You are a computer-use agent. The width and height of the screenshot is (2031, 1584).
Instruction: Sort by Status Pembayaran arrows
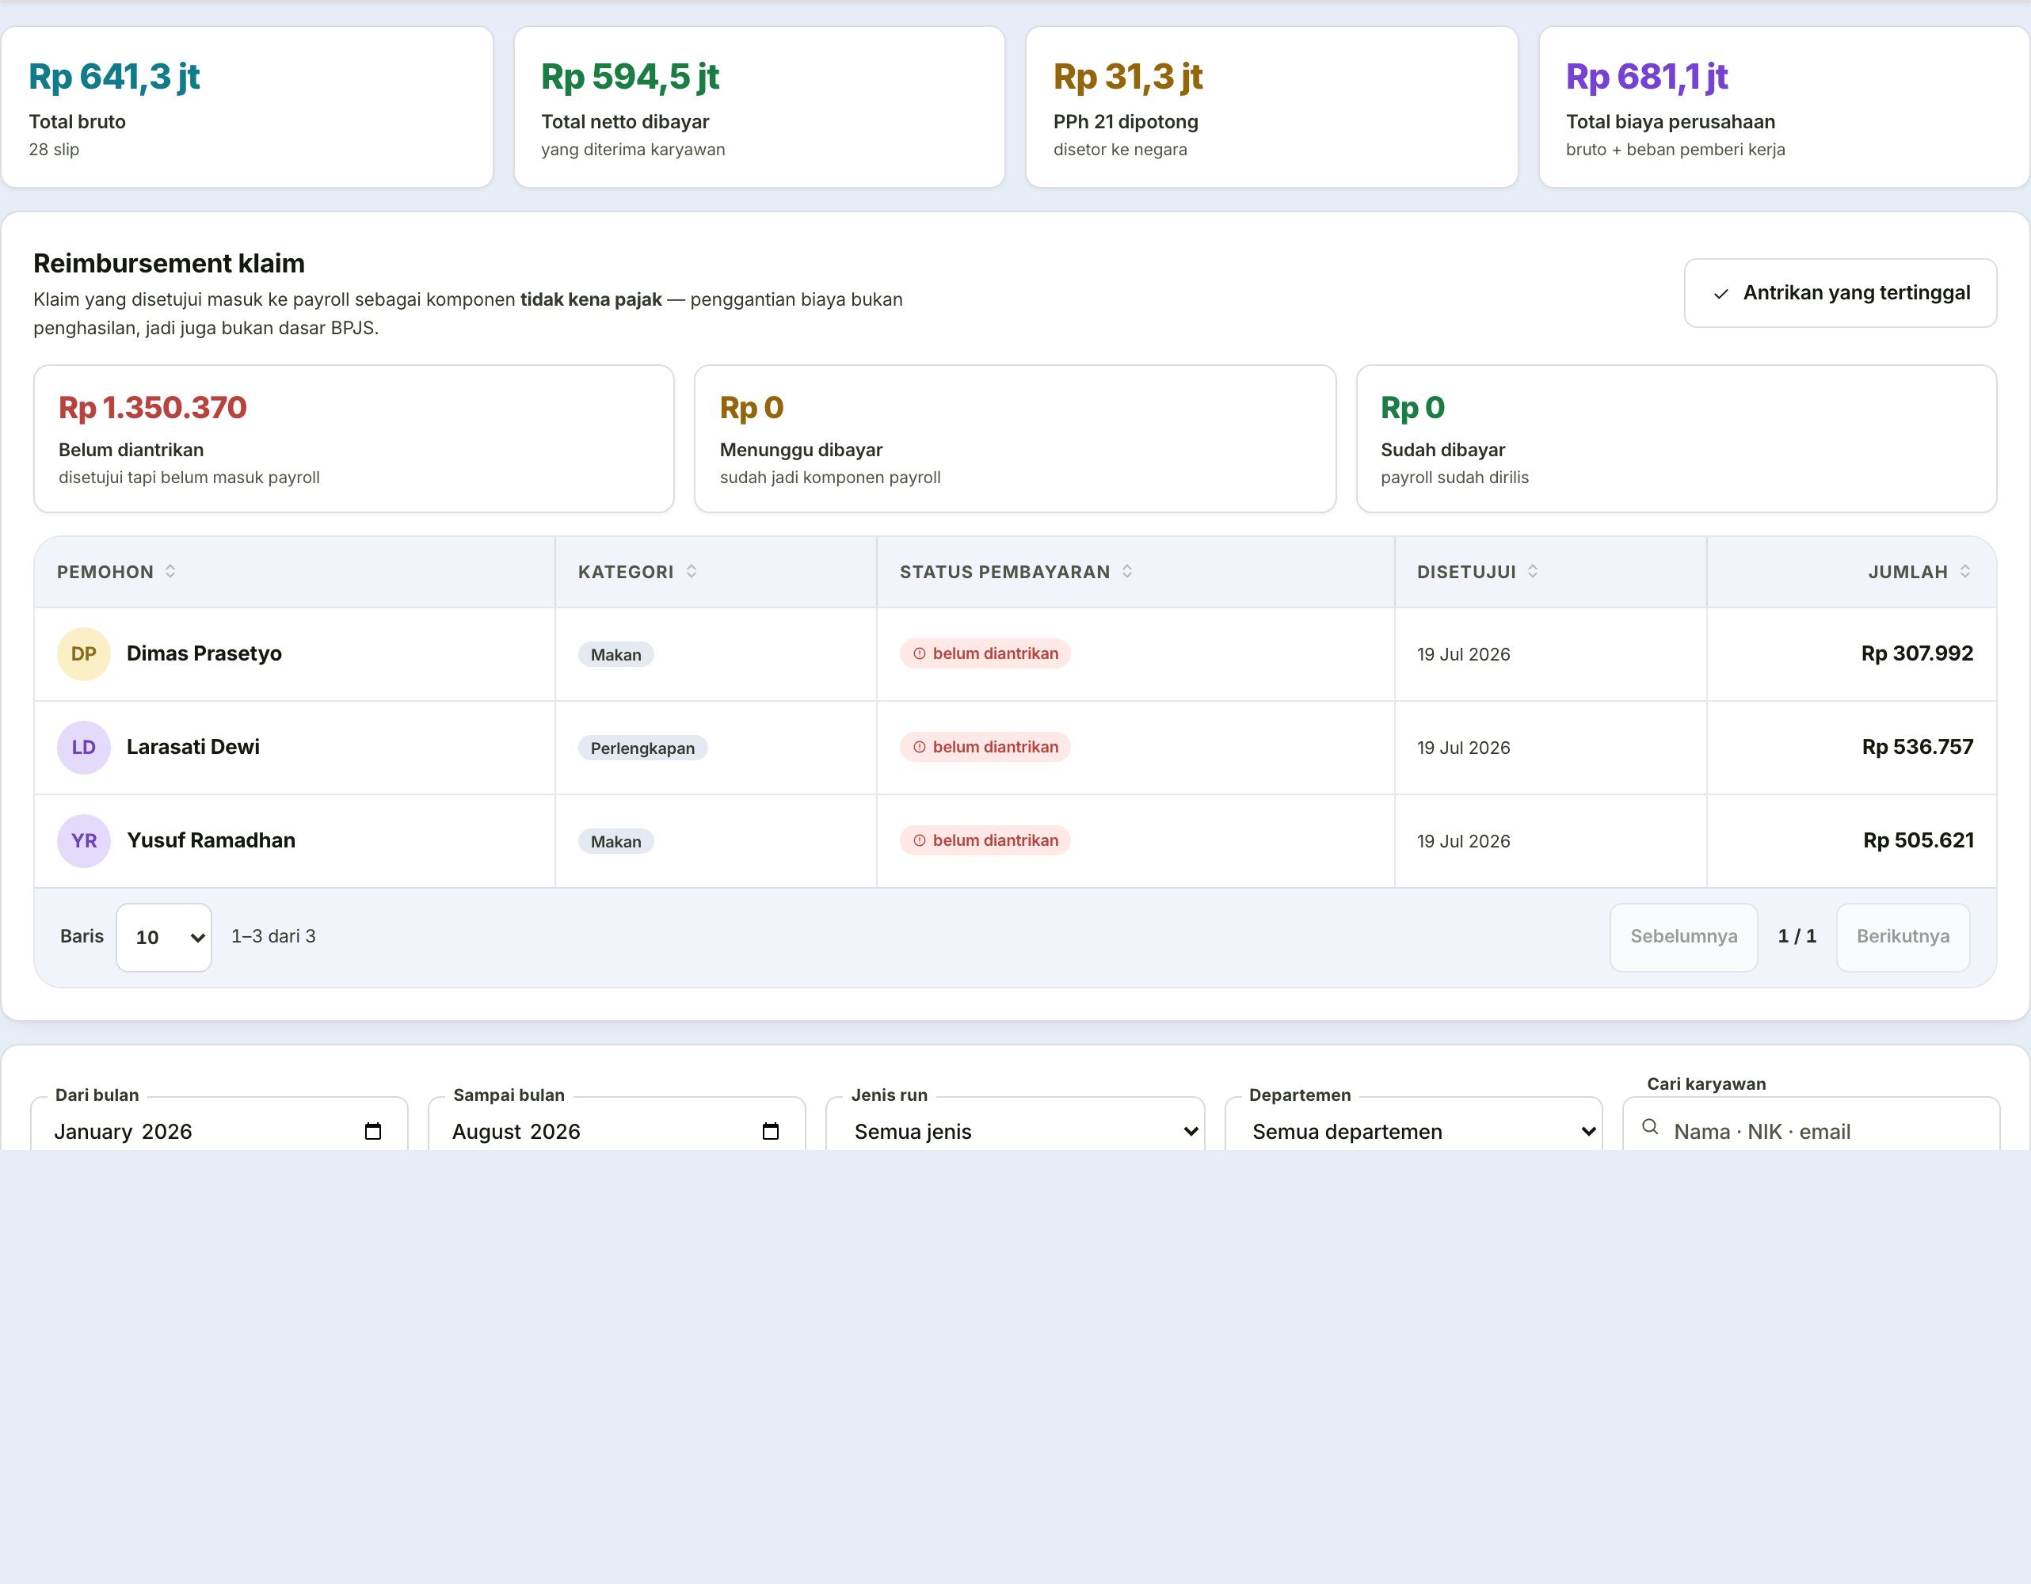click(1127, 572)
